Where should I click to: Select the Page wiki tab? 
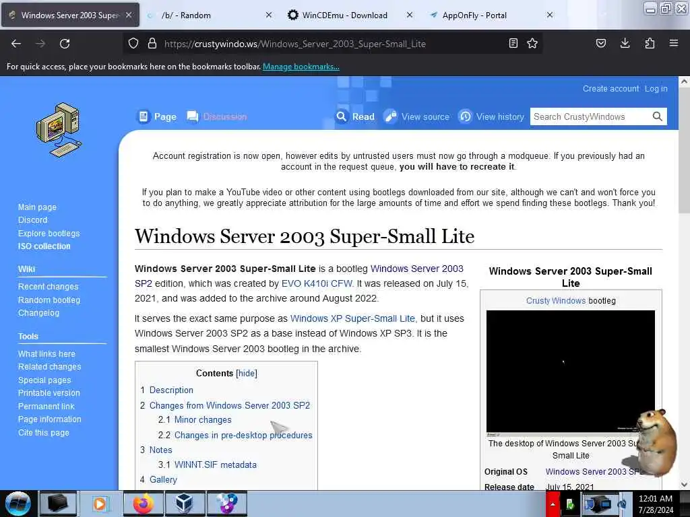156,116
